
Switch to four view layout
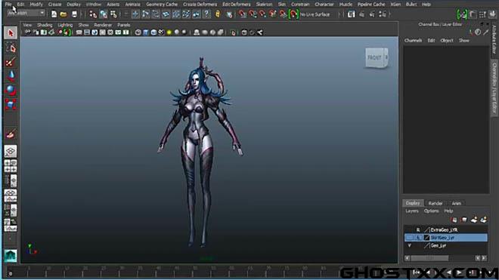(x=11, y=166)
